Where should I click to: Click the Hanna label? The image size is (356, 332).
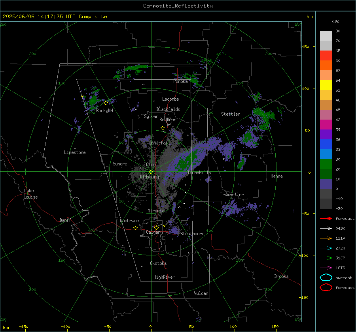click(276, 176)
